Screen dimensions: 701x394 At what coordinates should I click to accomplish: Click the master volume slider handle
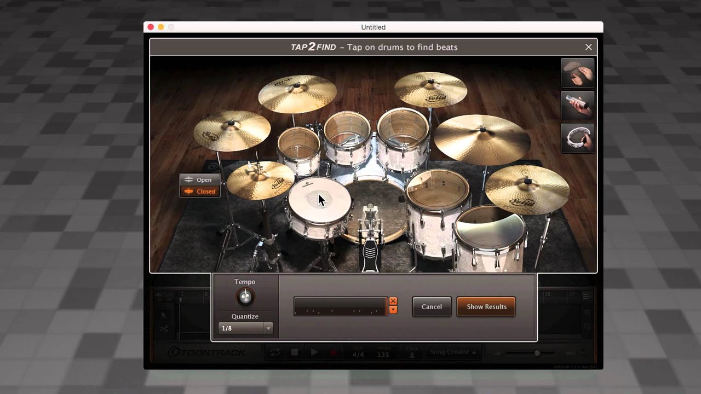537,354
